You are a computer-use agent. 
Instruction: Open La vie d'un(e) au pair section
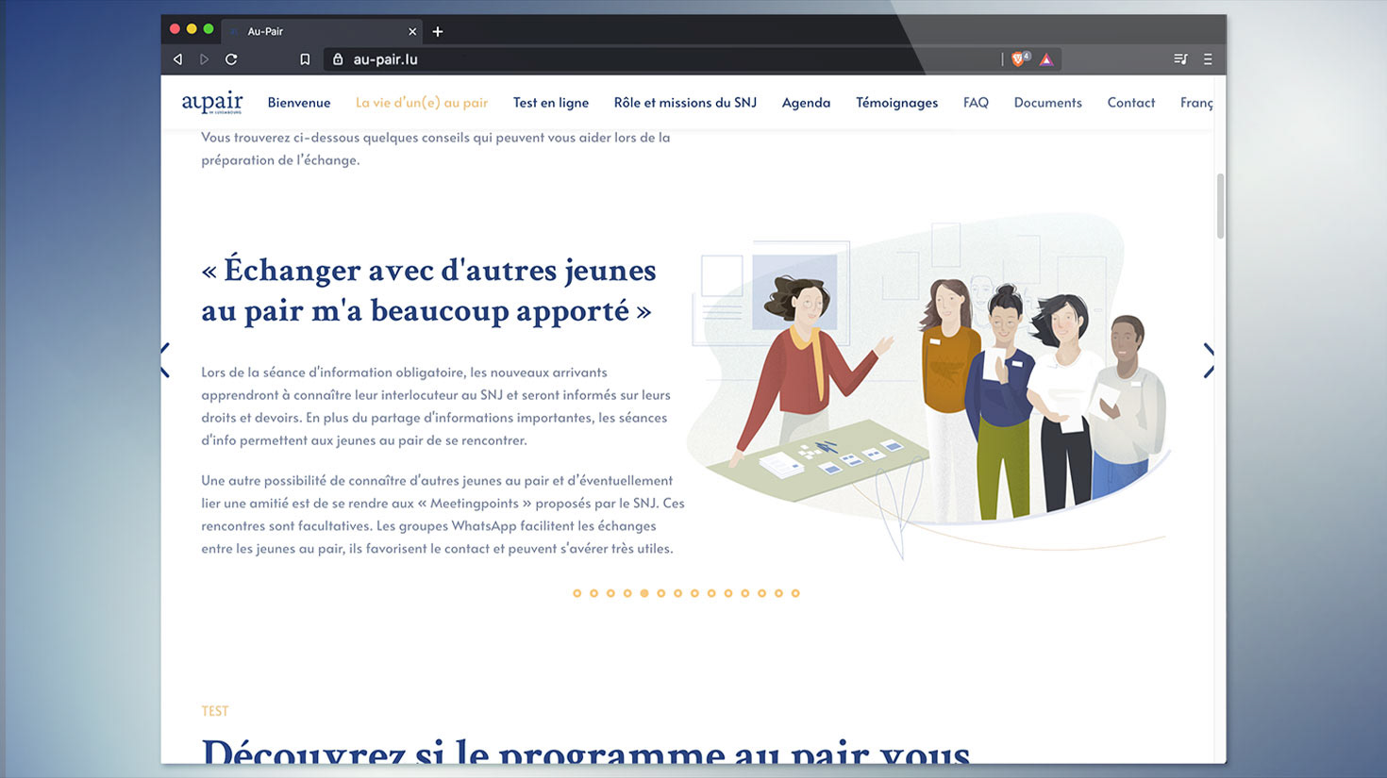pos(422,103)
